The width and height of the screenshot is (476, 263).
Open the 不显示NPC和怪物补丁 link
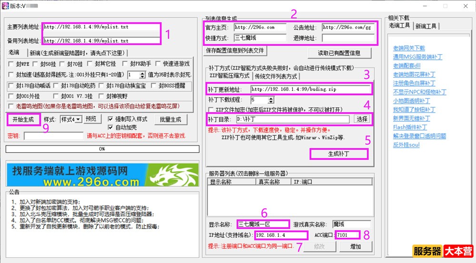pos(419,92)
